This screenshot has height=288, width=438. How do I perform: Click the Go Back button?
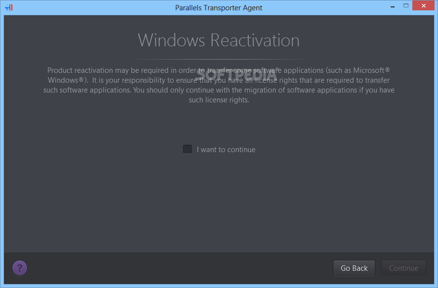pyautogui.click(x=354, y=268)
